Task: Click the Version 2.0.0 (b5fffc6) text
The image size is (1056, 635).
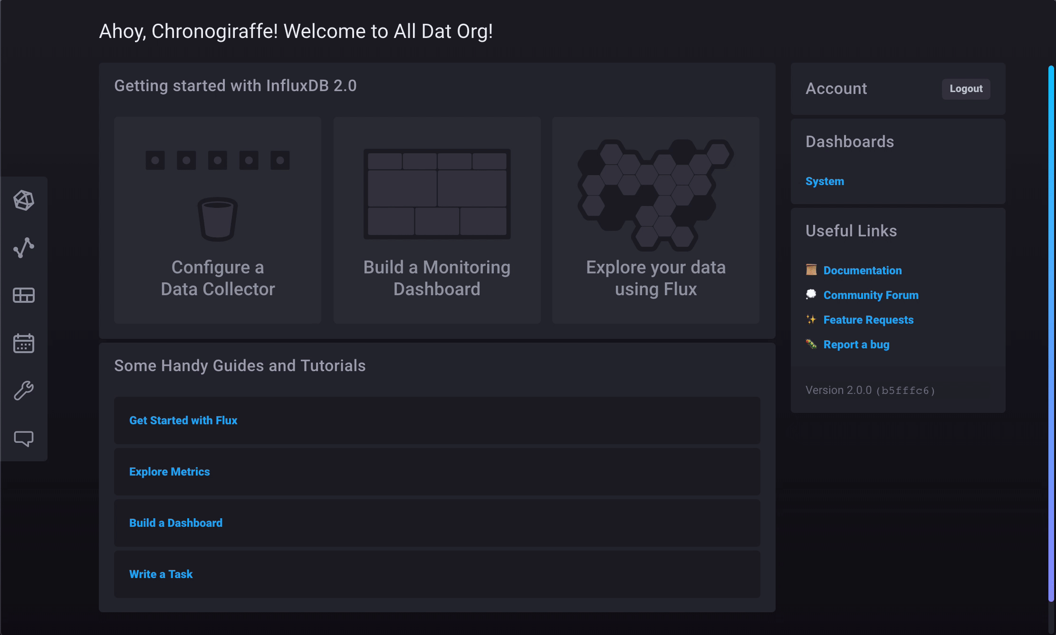Action: coord(870,390)
